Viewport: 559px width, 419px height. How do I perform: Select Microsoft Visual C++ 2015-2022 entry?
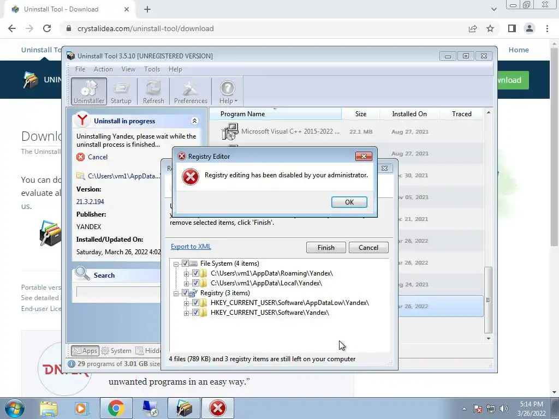[x=346, y=131]
